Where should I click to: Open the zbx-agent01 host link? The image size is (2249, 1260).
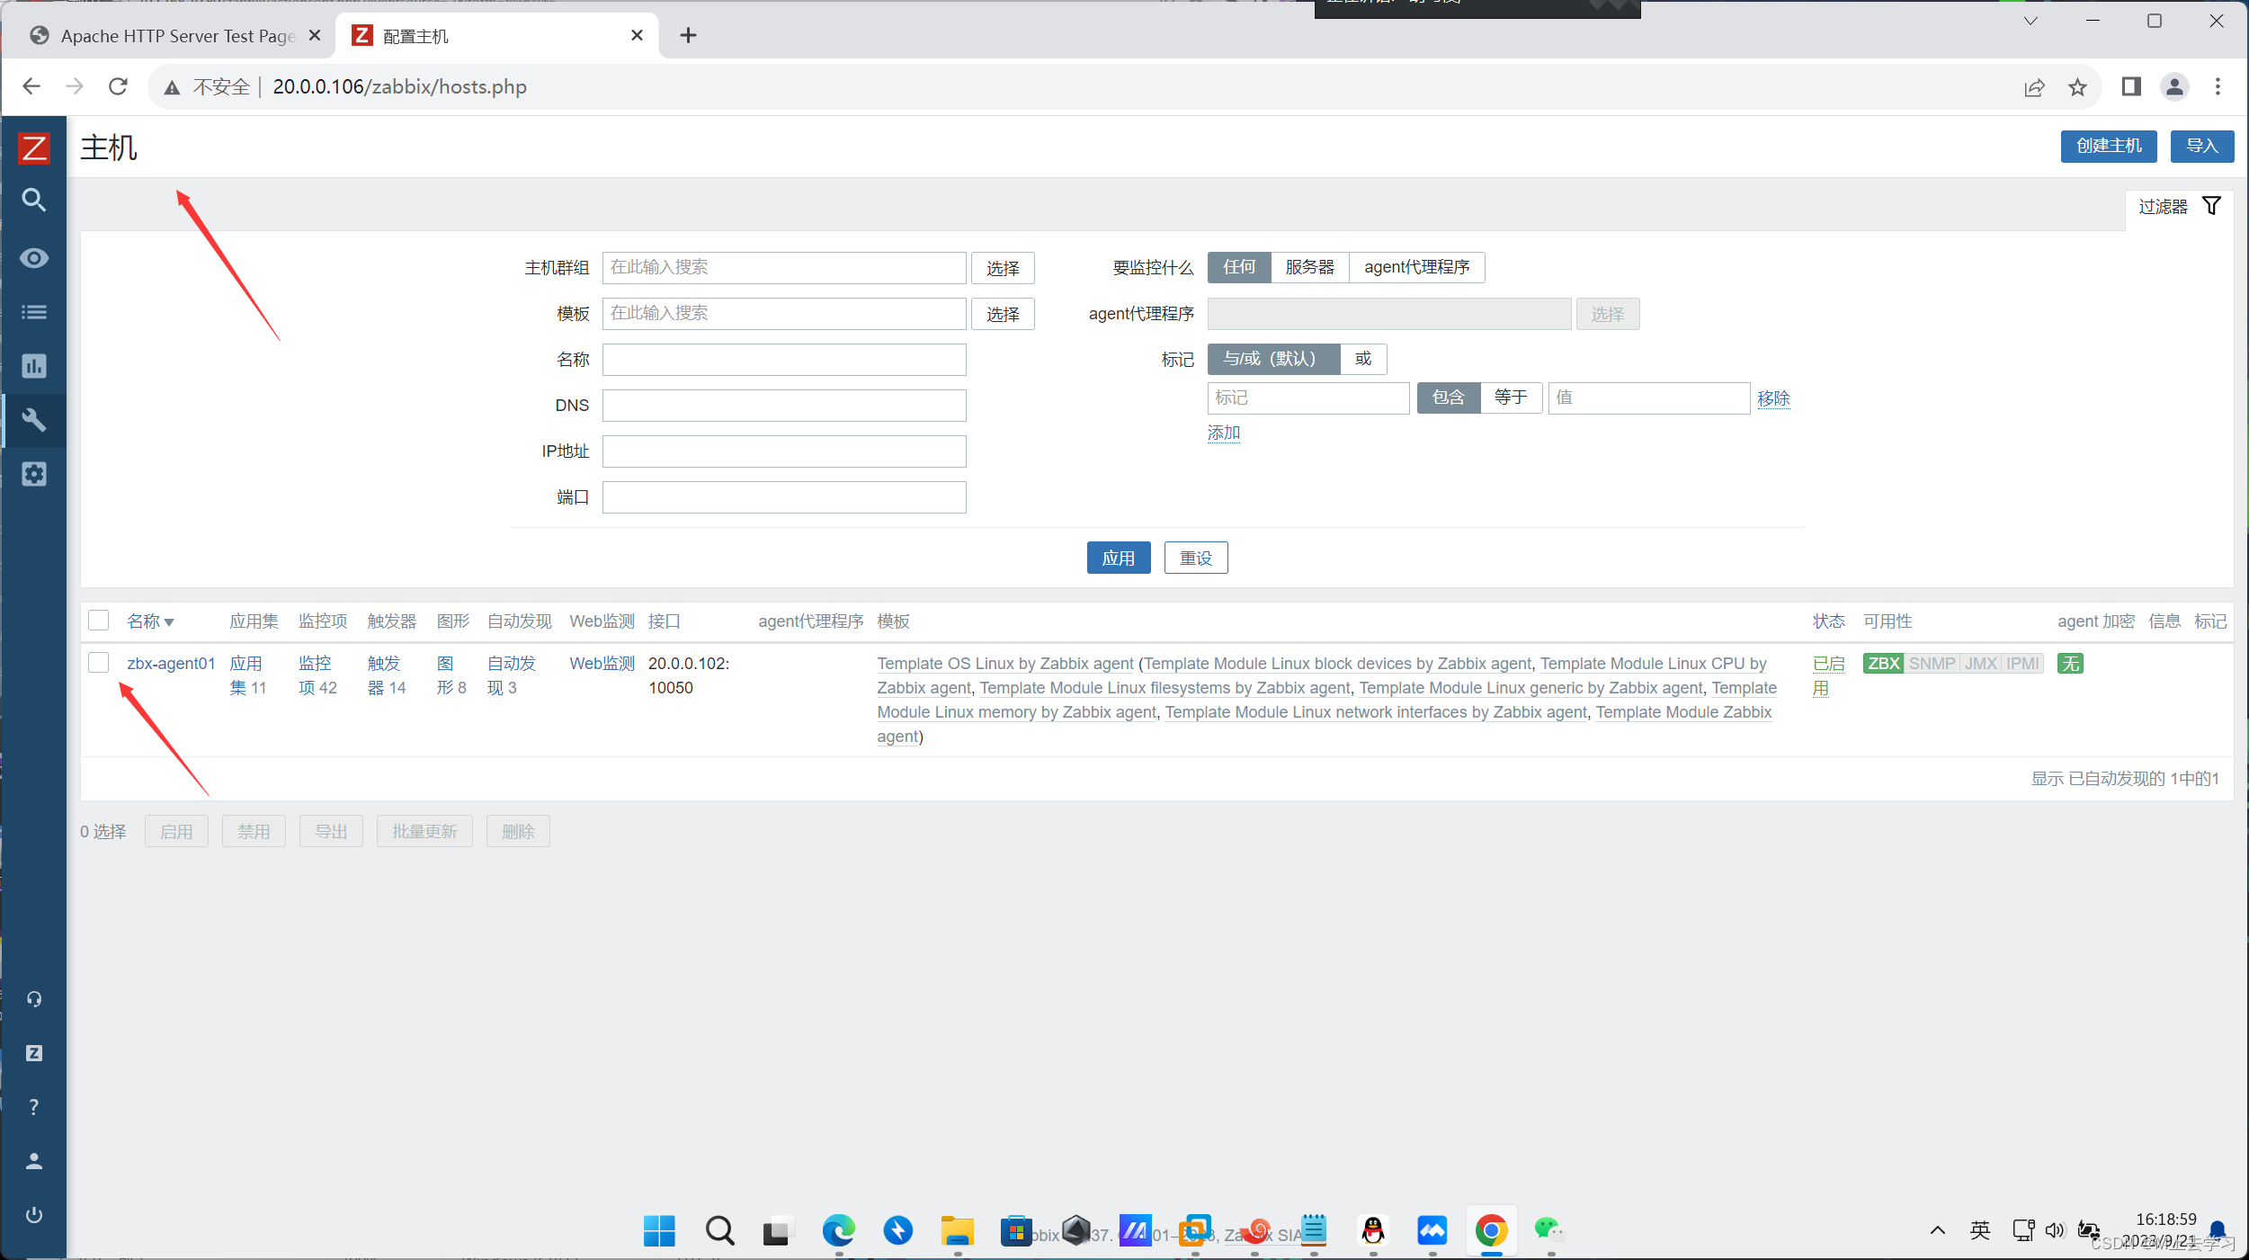[x=171, y=664]
